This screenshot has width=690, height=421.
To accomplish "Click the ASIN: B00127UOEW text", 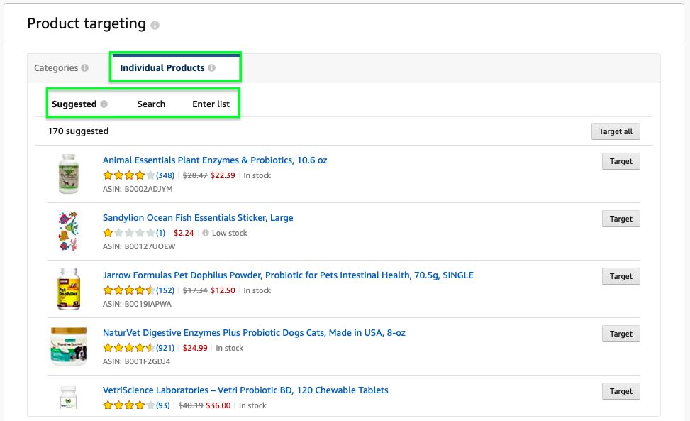I will click(139, 246).
